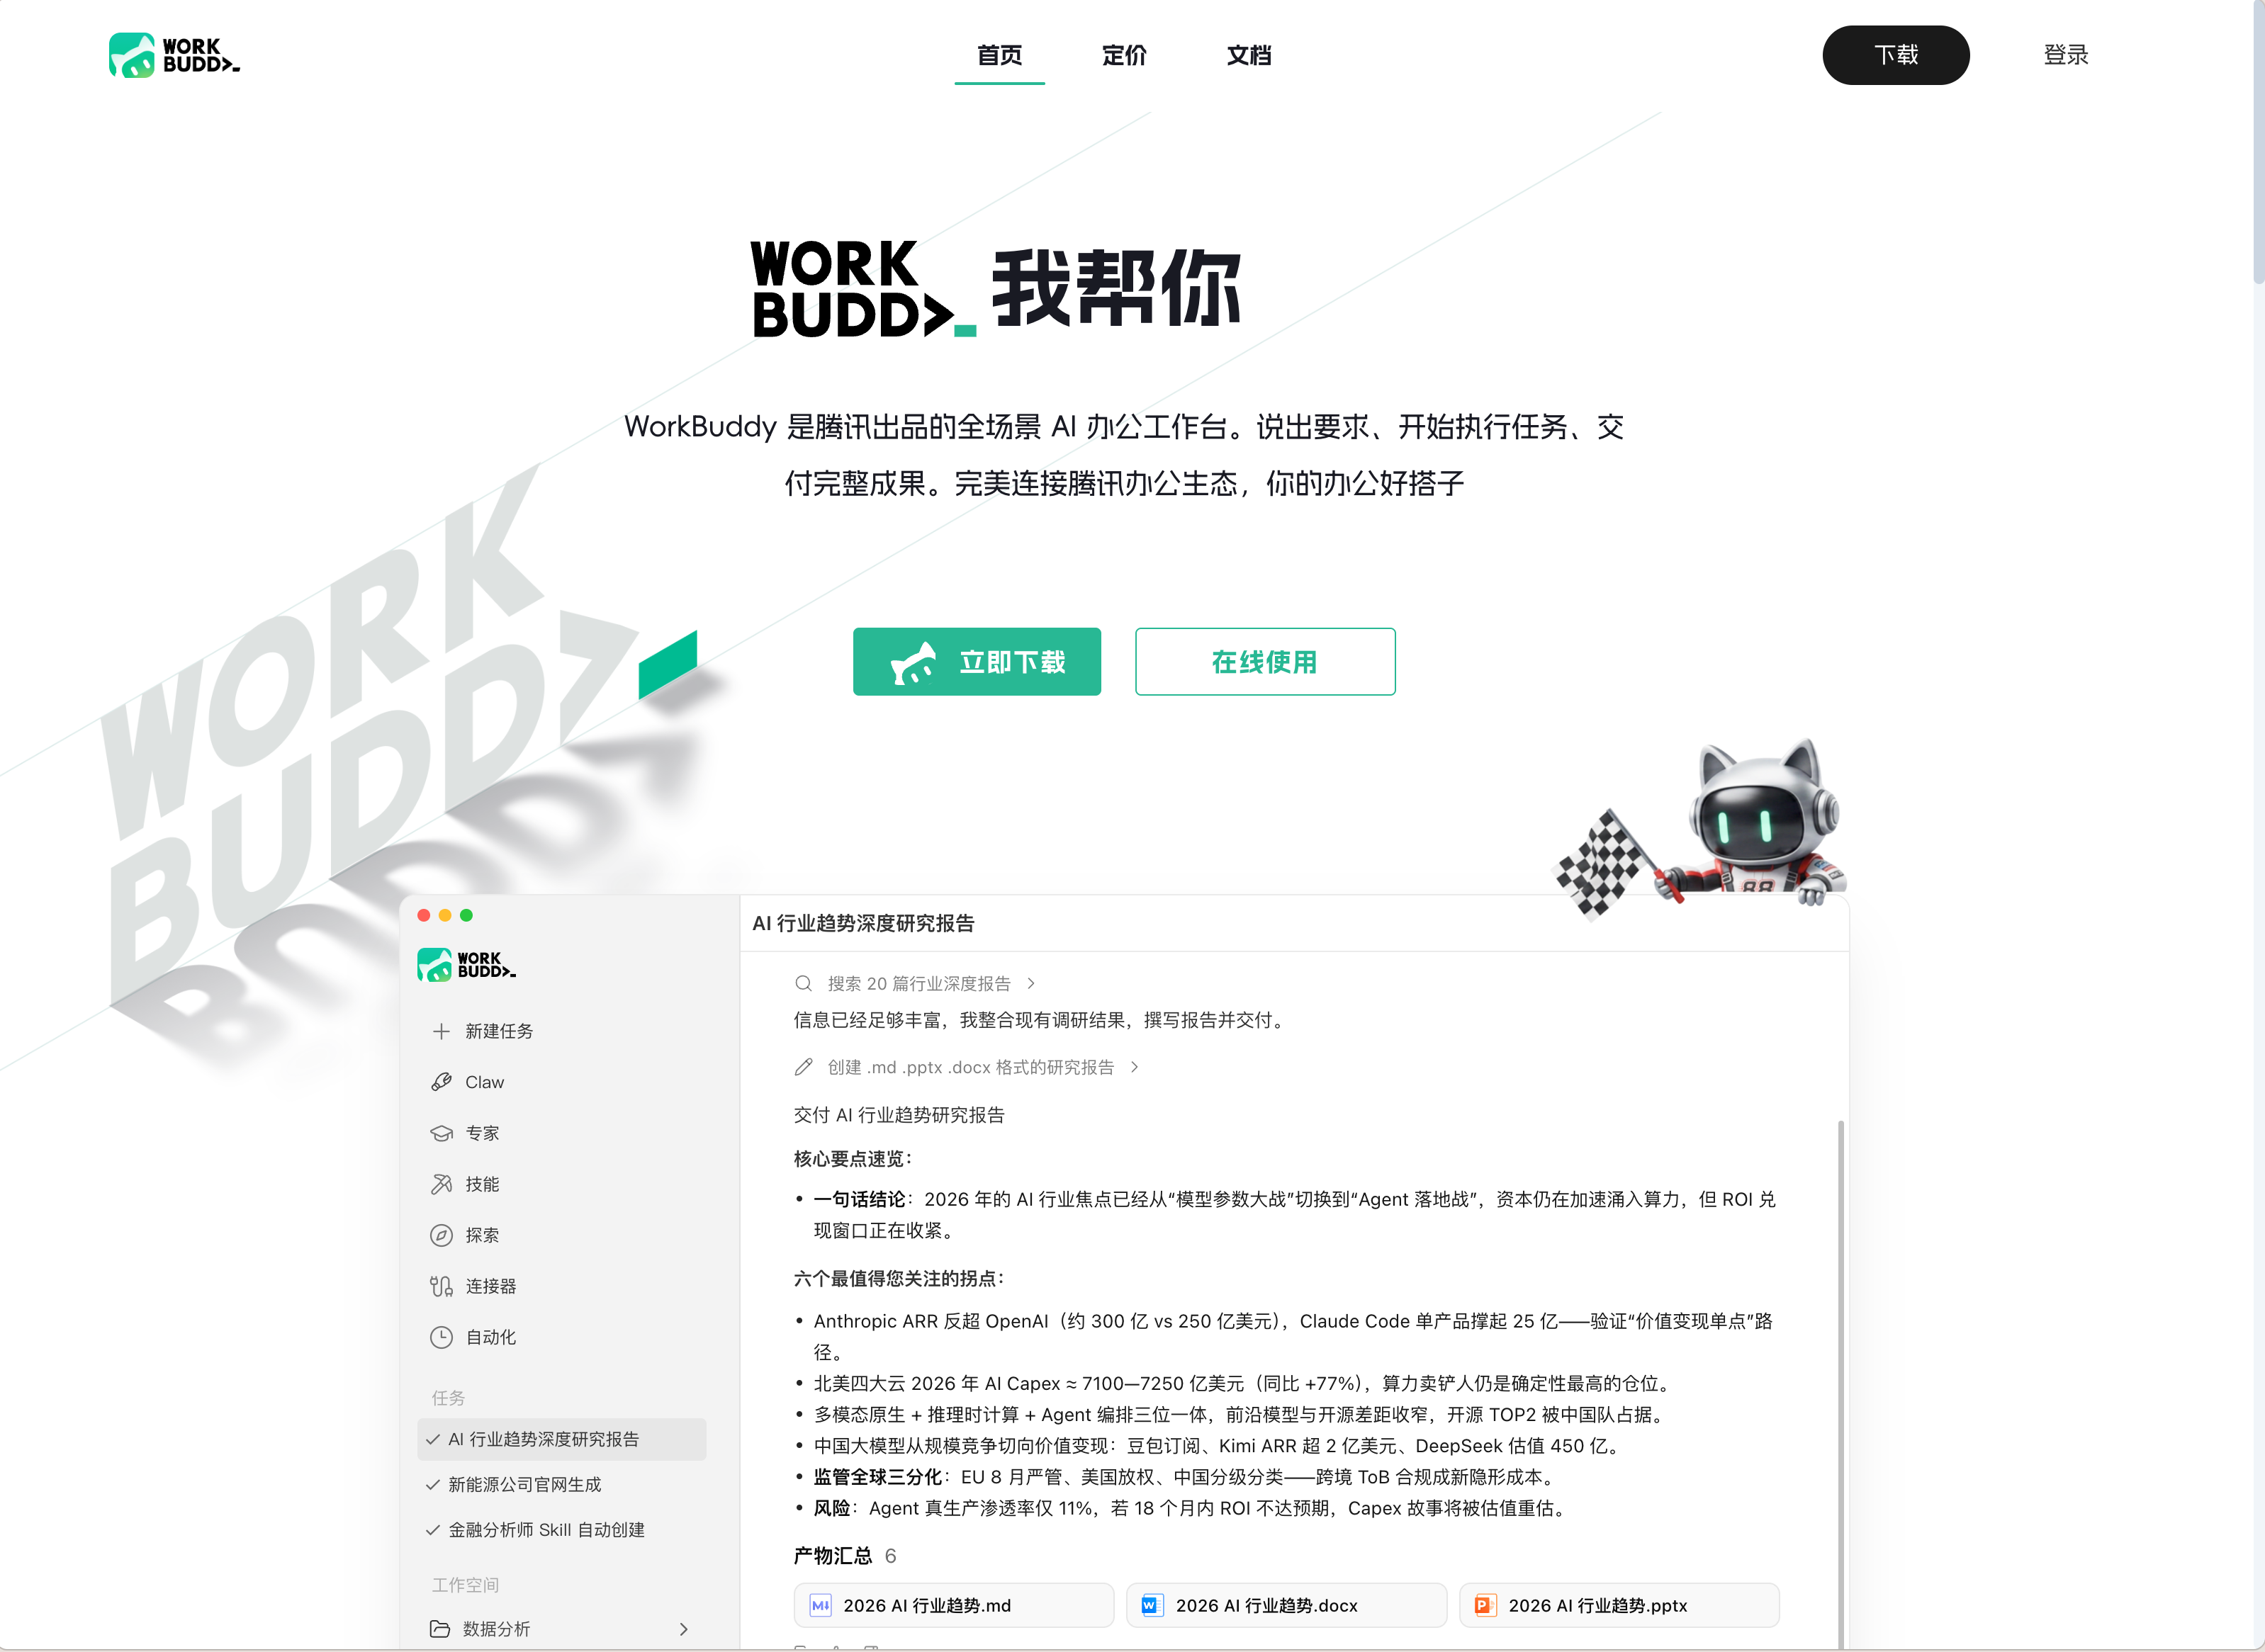Click the 工作空间 section label
2265x1652 pixels.
(465, 1585)
